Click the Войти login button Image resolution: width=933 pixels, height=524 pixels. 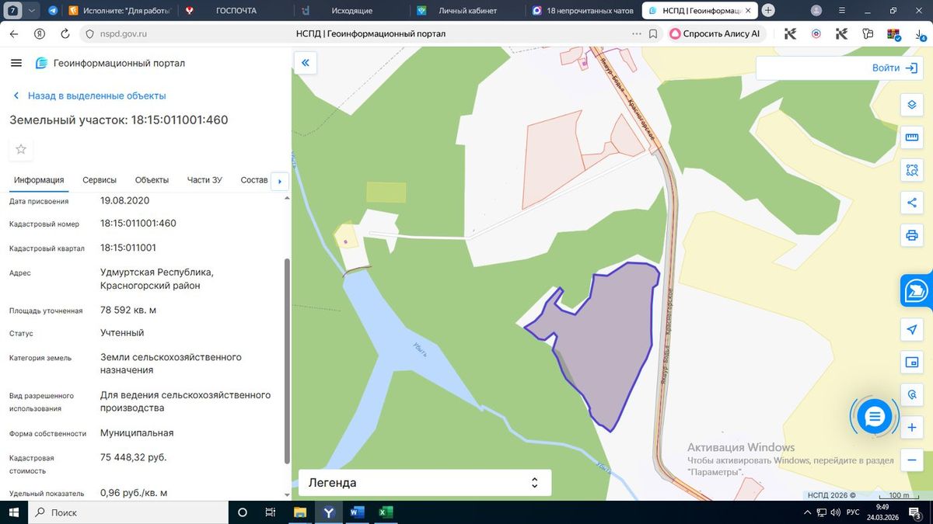(x=895, y=68)
